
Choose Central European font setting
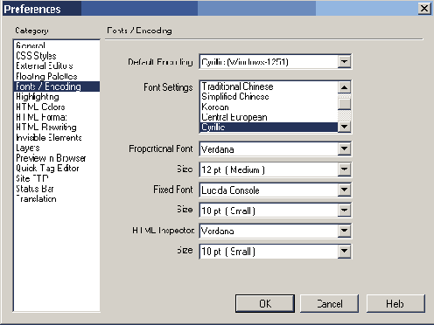tap(234, 117)
